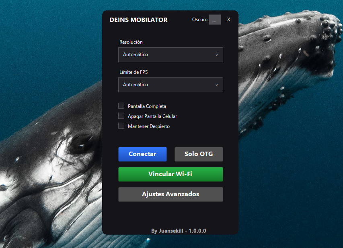Check the Apagar Pantalla Celular option

point(121,116)
